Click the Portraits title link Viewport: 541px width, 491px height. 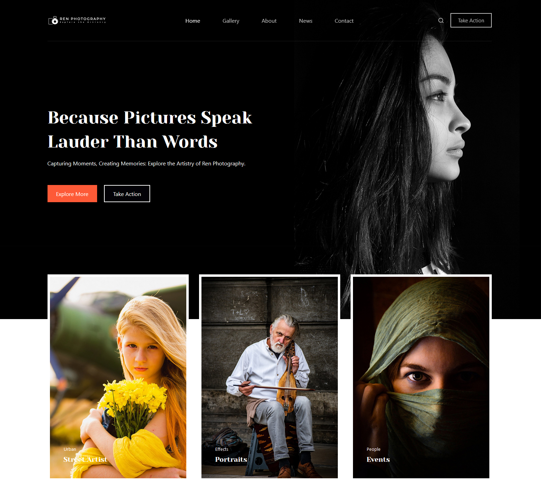point(231,459)
